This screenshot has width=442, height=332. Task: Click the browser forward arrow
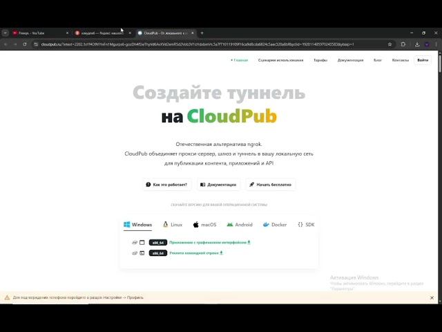(15, 44)
